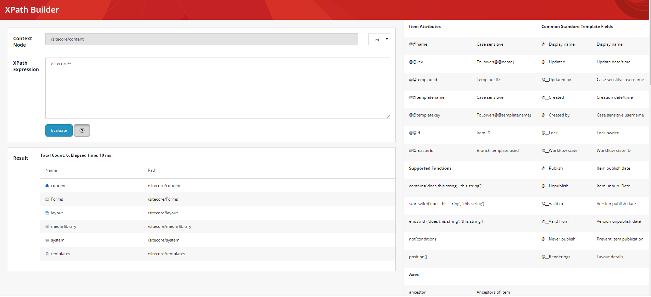Click the path '/sitecore/templates'
Screen dimensions: 651x297
[167, 254]
